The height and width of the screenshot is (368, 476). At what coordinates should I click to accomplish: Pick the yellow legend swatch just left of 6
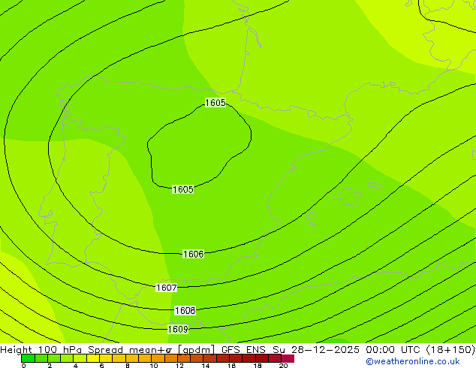(92, 358)
